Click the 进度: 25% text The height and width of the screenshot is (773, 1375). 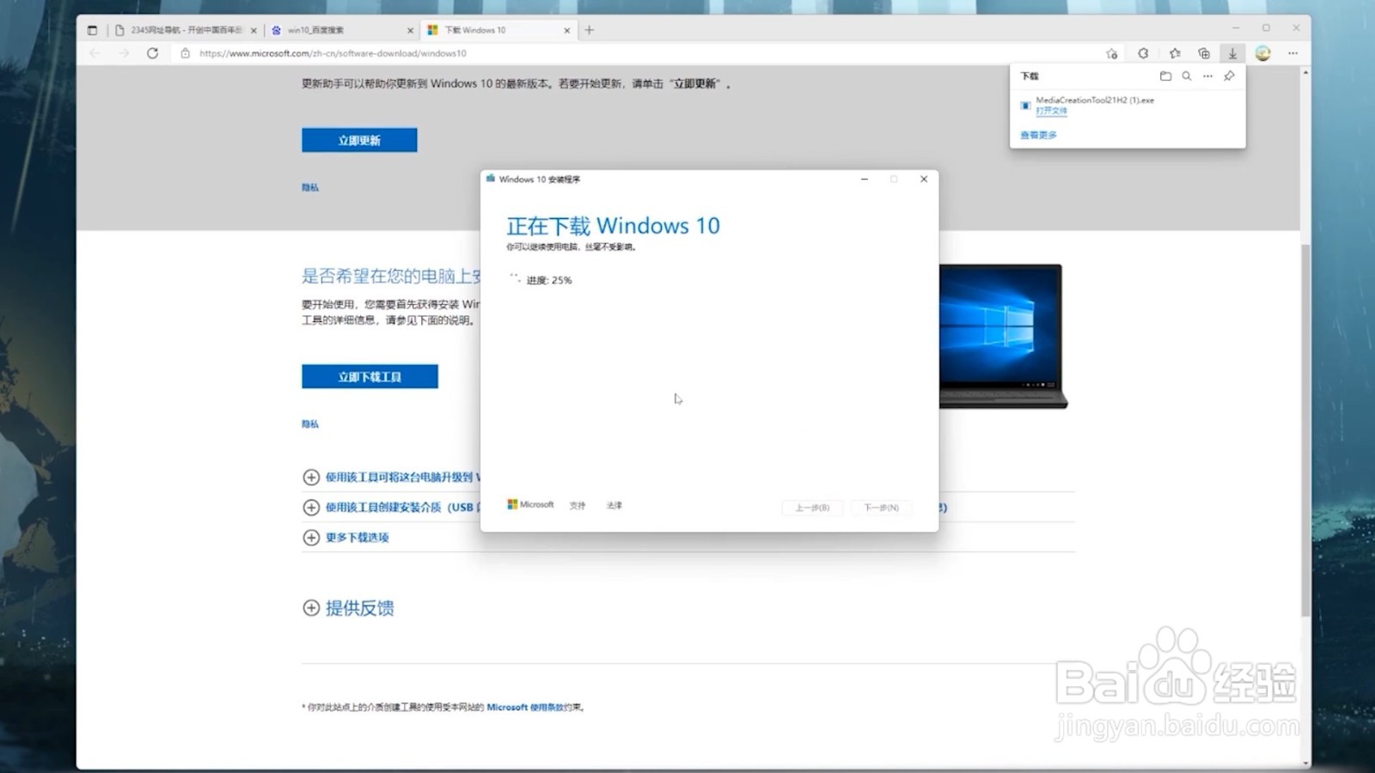click(x=549, y=280)
